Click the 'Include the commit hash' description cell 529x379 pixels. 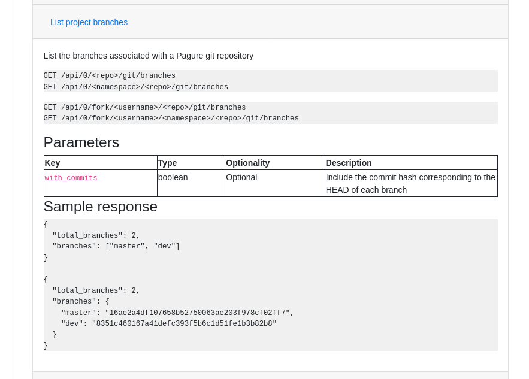click(x=411, y=183)
